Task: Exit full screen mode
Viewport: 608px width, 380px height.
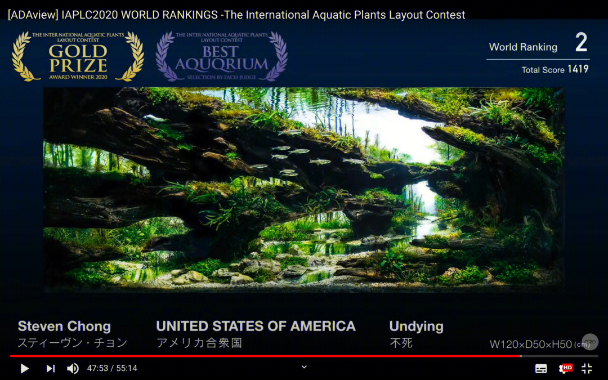Action: [x=587, y=368]
